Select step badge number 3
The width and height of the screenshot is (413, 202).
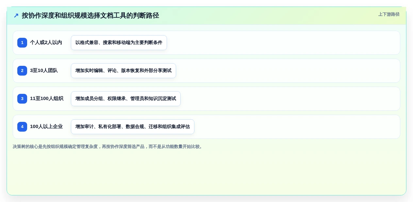22,99
